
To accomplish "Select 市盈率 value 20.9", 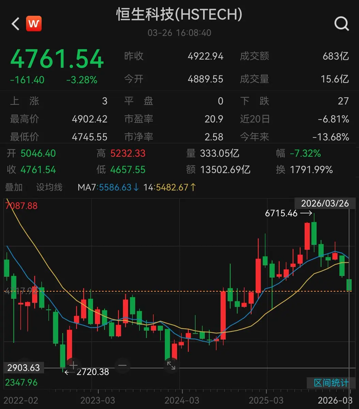I will click(214, 119).
